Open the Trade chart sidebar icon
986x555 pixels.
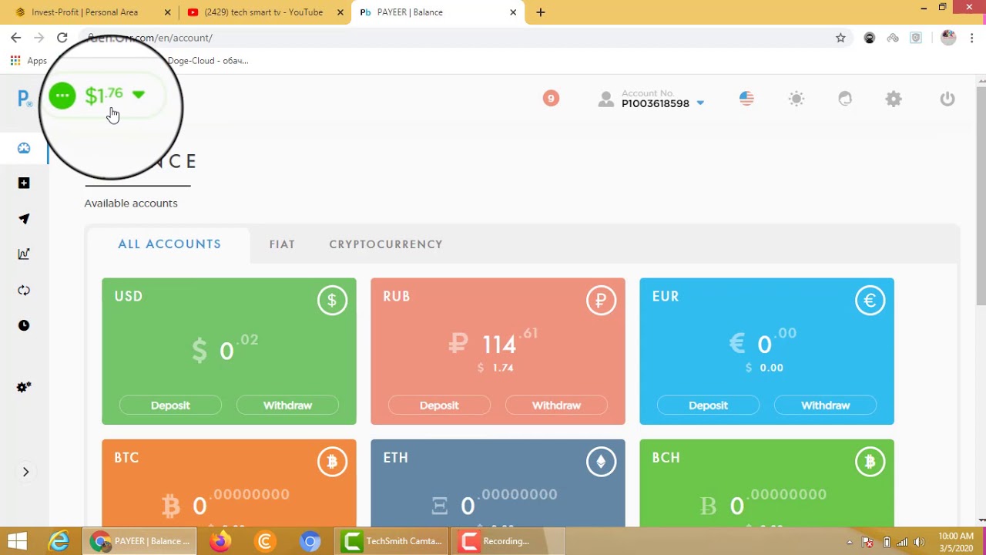pos(24,254)
